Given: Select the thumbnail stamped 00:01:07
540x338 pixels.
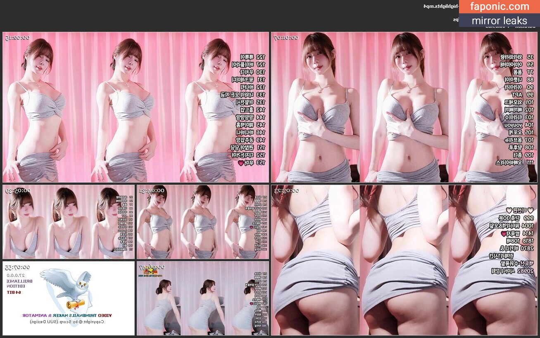Looking at the screenshot, I should [x=404, y=107].
